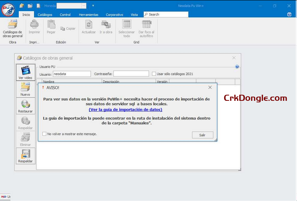The image size is (297, 202).
Task: Click the Imprimir printer icon
Action: [34, 25]
